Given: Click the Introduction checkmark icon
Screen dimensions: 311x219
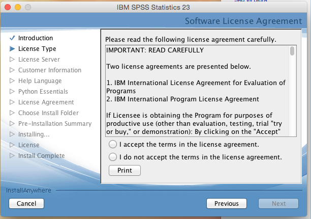Looking at the screenshot, I should point(12,38).
